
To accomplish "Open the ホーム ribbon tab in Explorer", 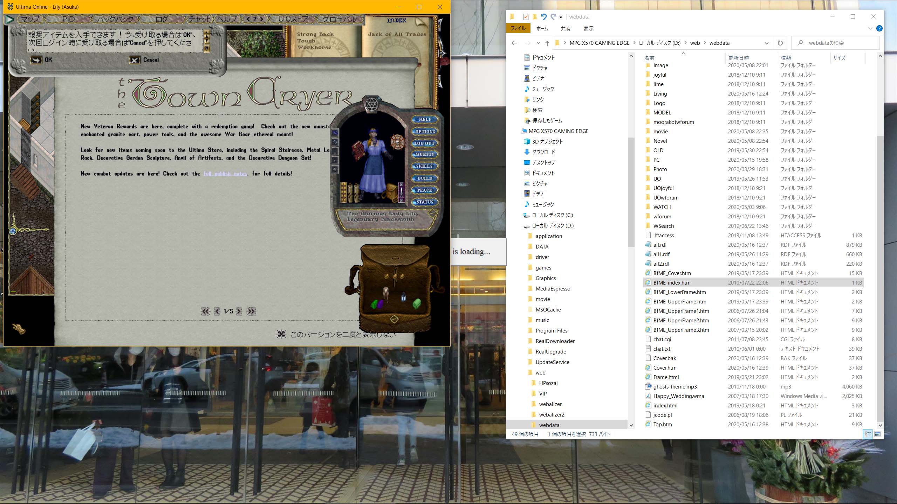I will pyautogui.click(x=542, y=28).
